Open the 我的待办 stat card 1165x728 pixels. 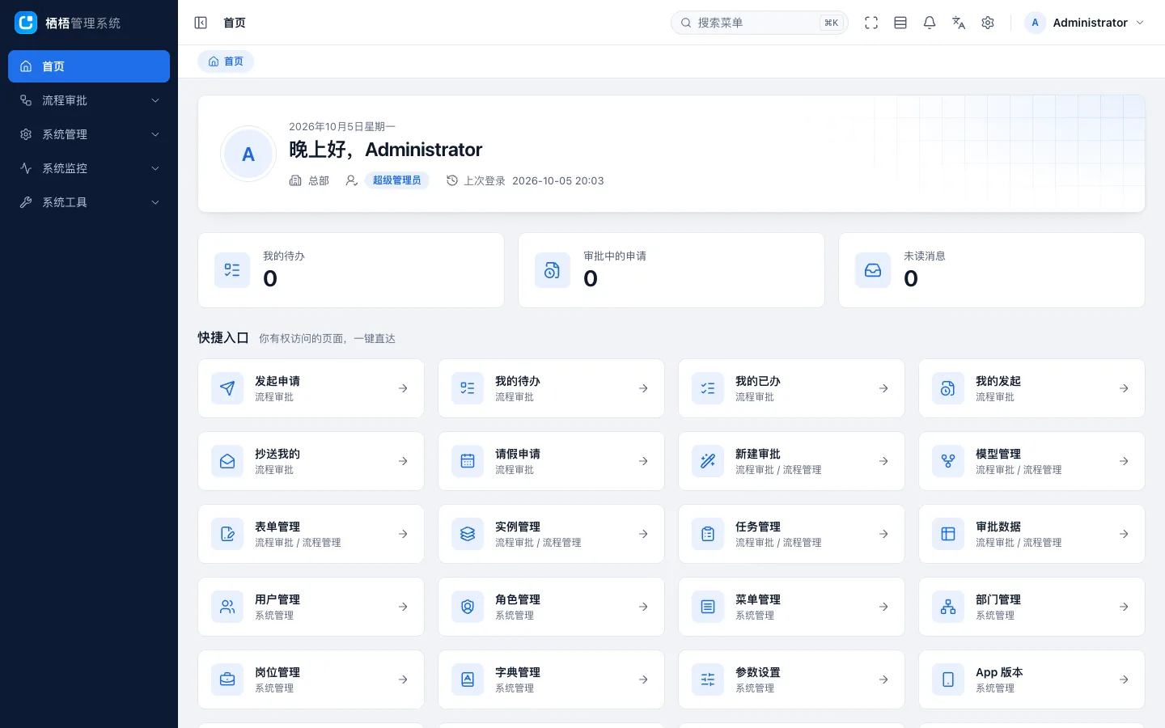(351, 270)
